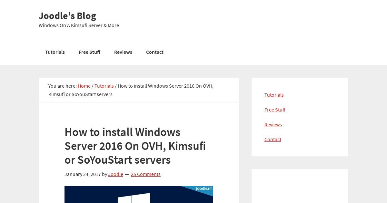Open Tutorials in the sidebar widget
This screenshot has height=203, width=387.
click(274, 95)
